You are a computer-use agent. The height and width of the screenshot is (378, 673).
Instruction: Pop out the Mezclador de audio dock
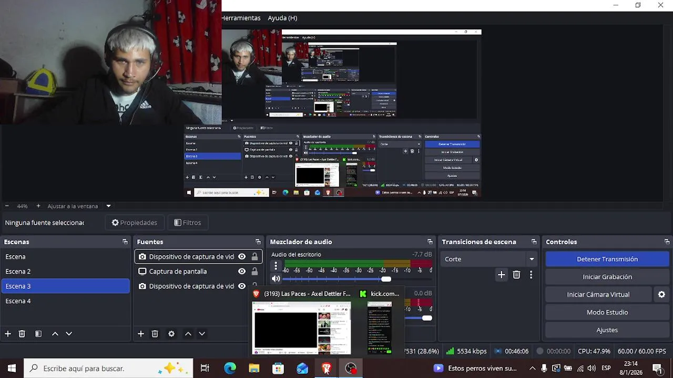pos(430,242)
